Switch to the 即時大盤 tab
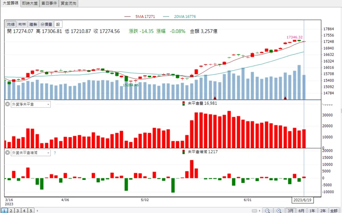 (x=30, y=3)
